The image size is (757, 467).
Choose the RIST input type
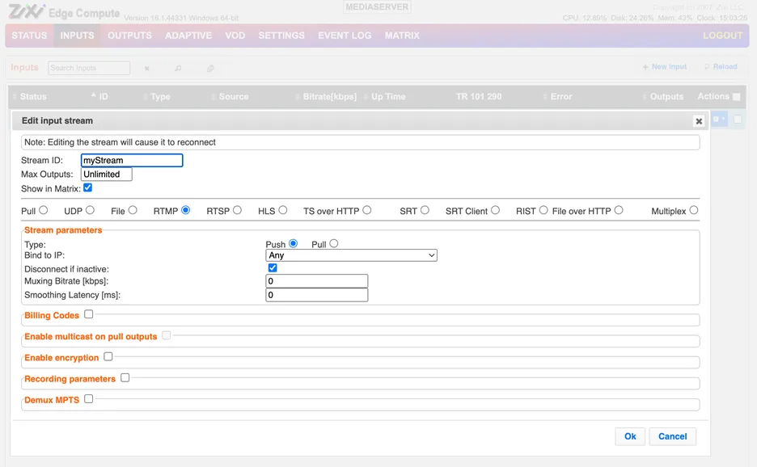coord(543,210)
